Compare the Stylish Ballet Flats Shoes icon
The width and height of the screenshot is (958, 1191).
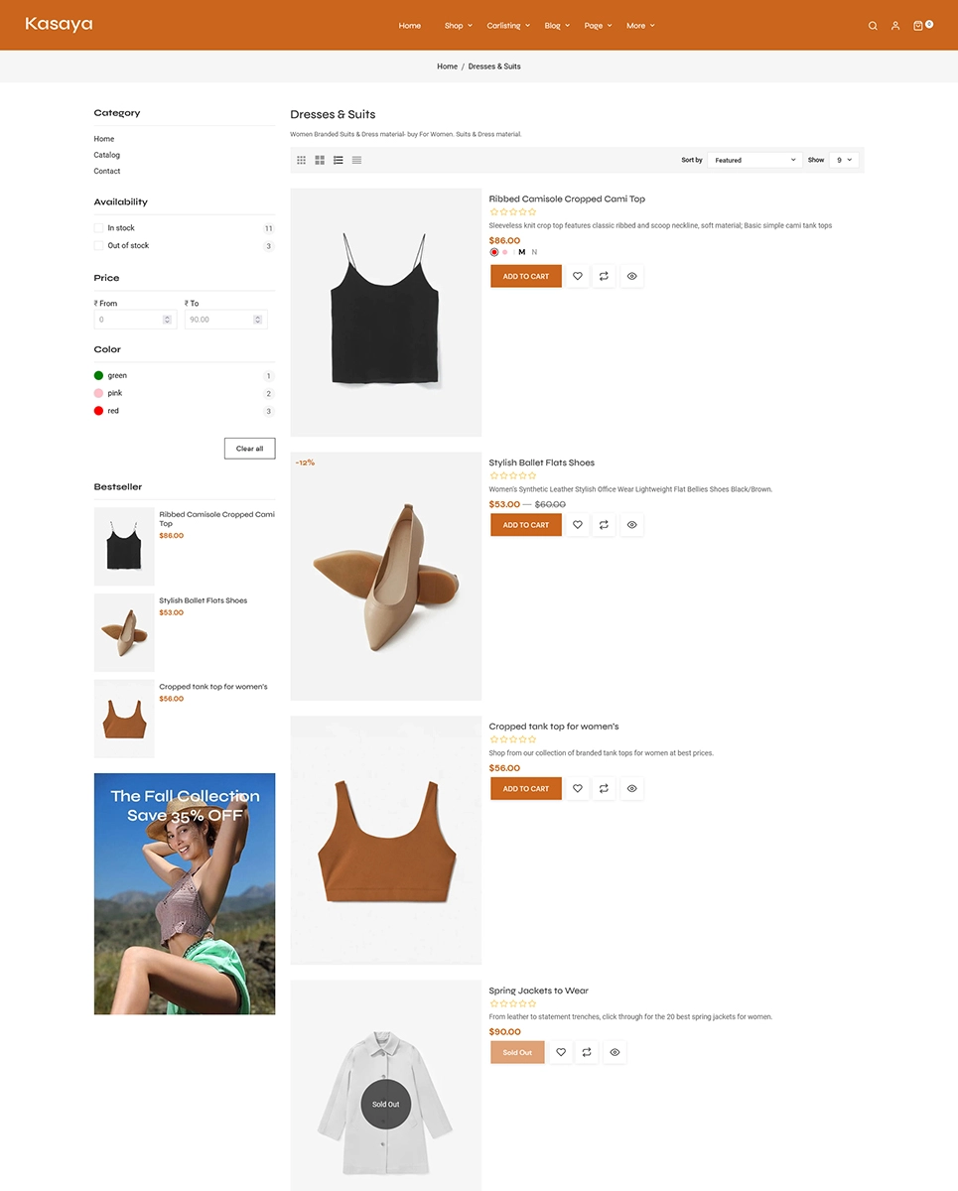tap(605, 525)
